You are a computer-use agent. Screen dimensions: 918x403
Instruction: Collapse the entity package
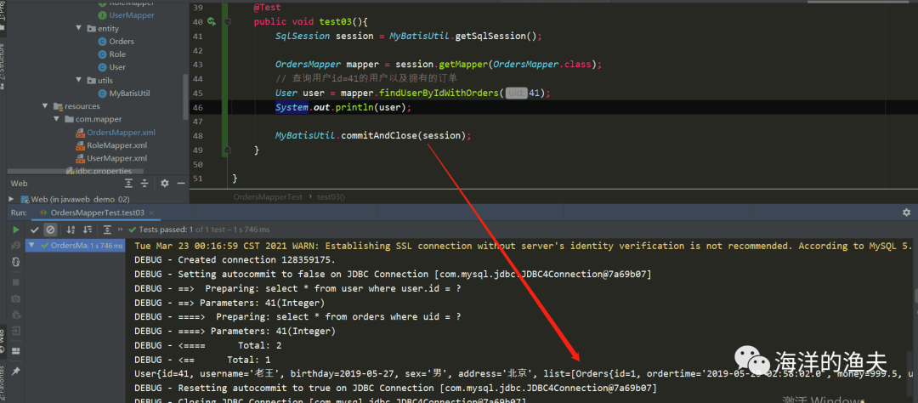[x=79, y=28]
